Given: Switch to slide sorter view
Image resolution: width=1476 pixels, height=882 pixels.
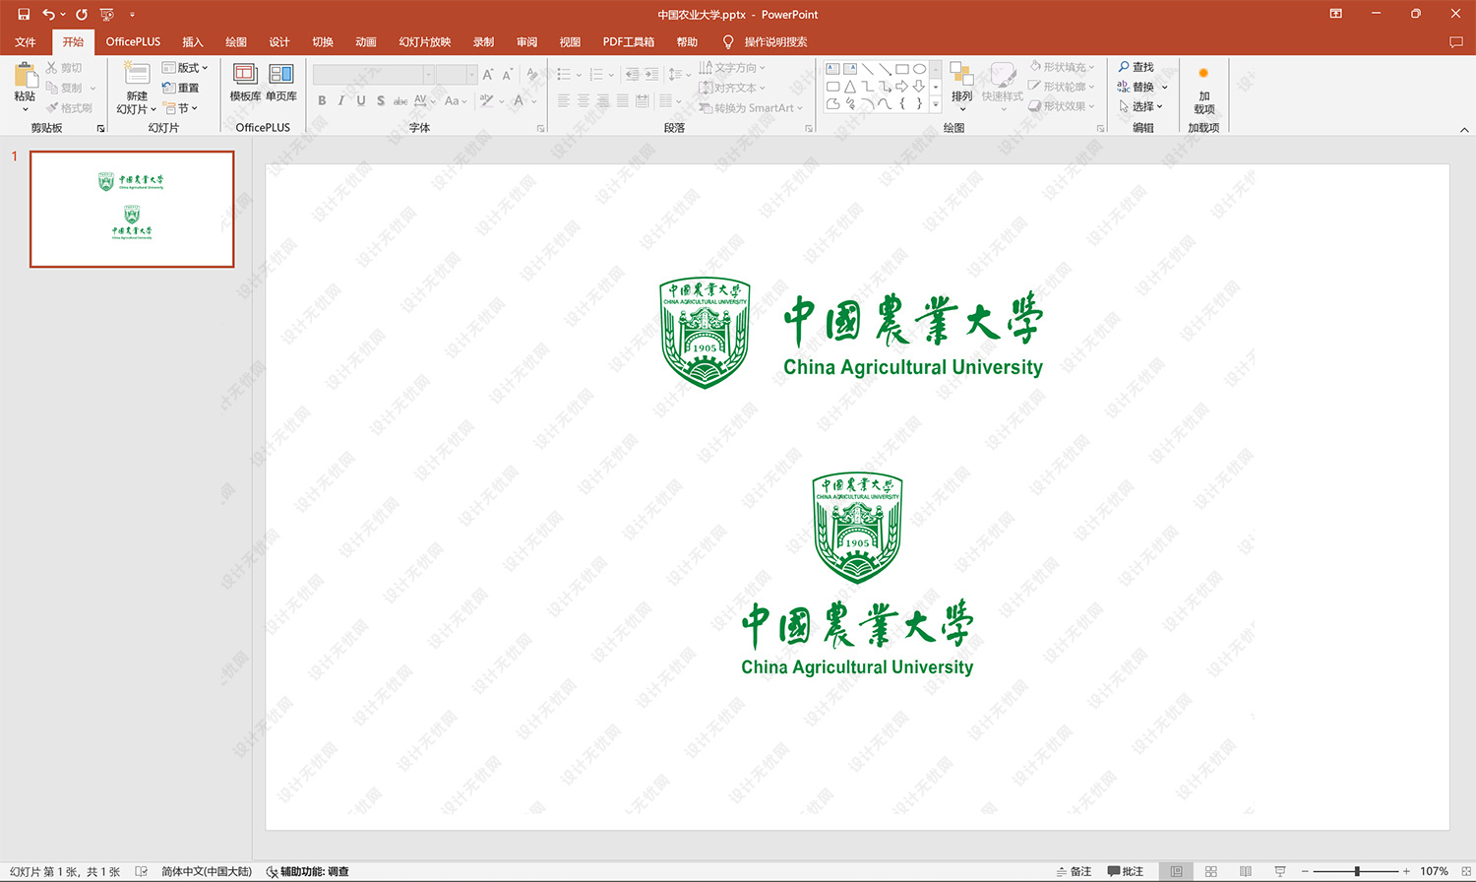Looking at the screenshot, I should click(x=1211, y=871).
